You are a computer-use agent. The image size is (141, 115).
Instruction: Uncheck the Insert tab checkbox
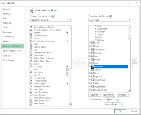pos(93,43)
